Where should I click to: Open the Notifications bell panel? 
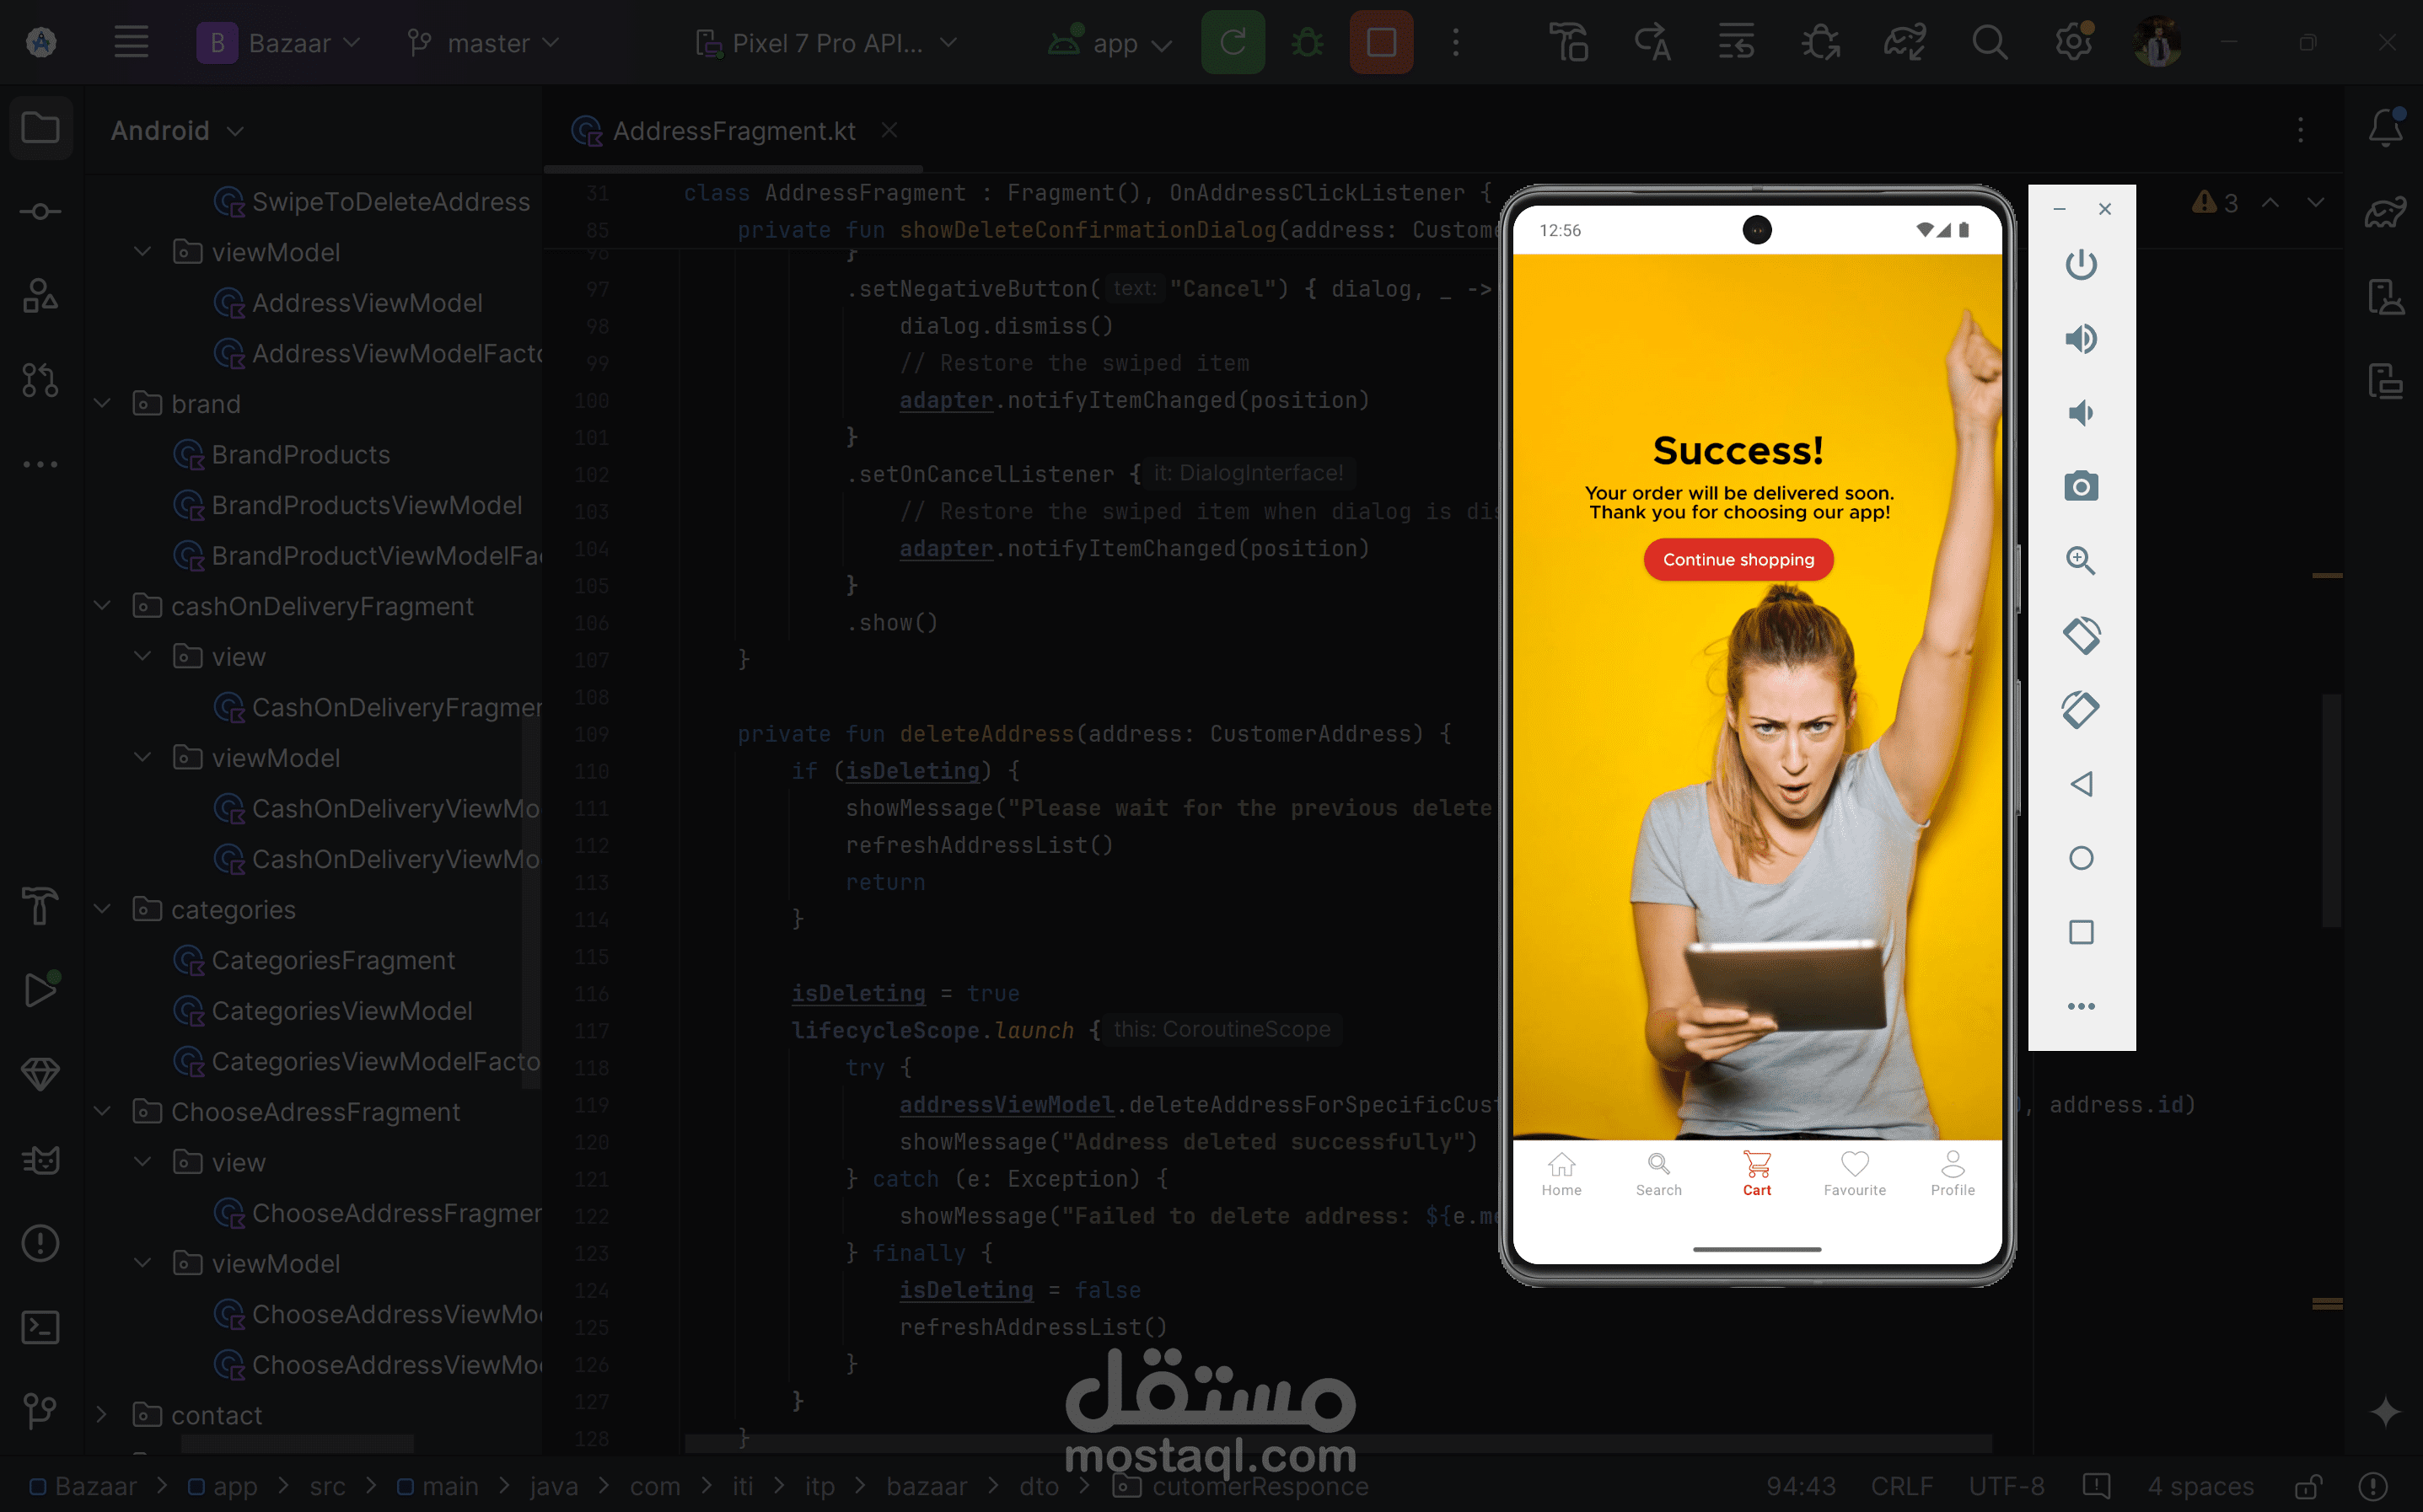click(x=2385, y=129)
